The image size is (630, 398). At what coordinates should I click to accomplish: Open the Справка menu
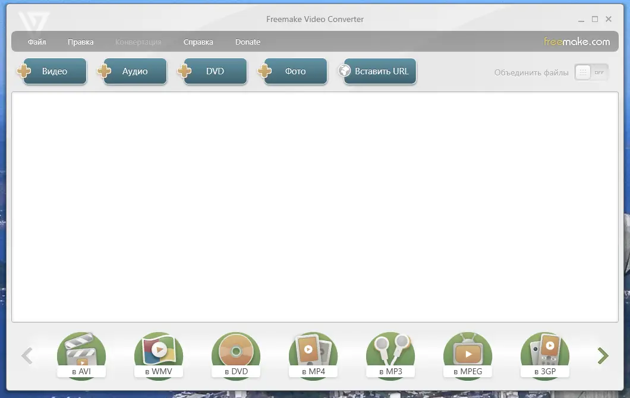(198, 42)
